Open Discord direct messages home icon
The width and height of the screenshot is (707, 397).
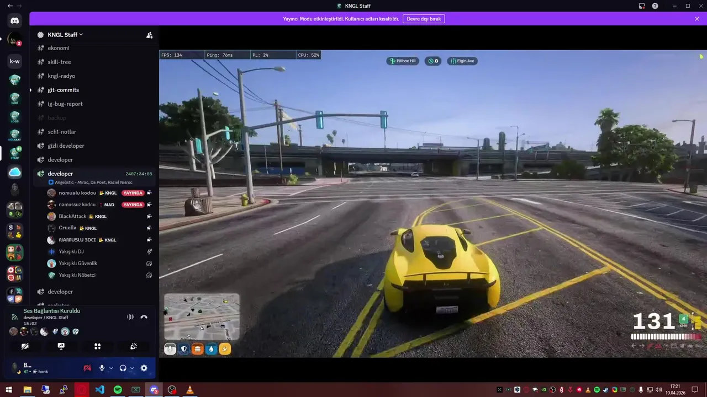pyautogui.click(x=15, y=21)
